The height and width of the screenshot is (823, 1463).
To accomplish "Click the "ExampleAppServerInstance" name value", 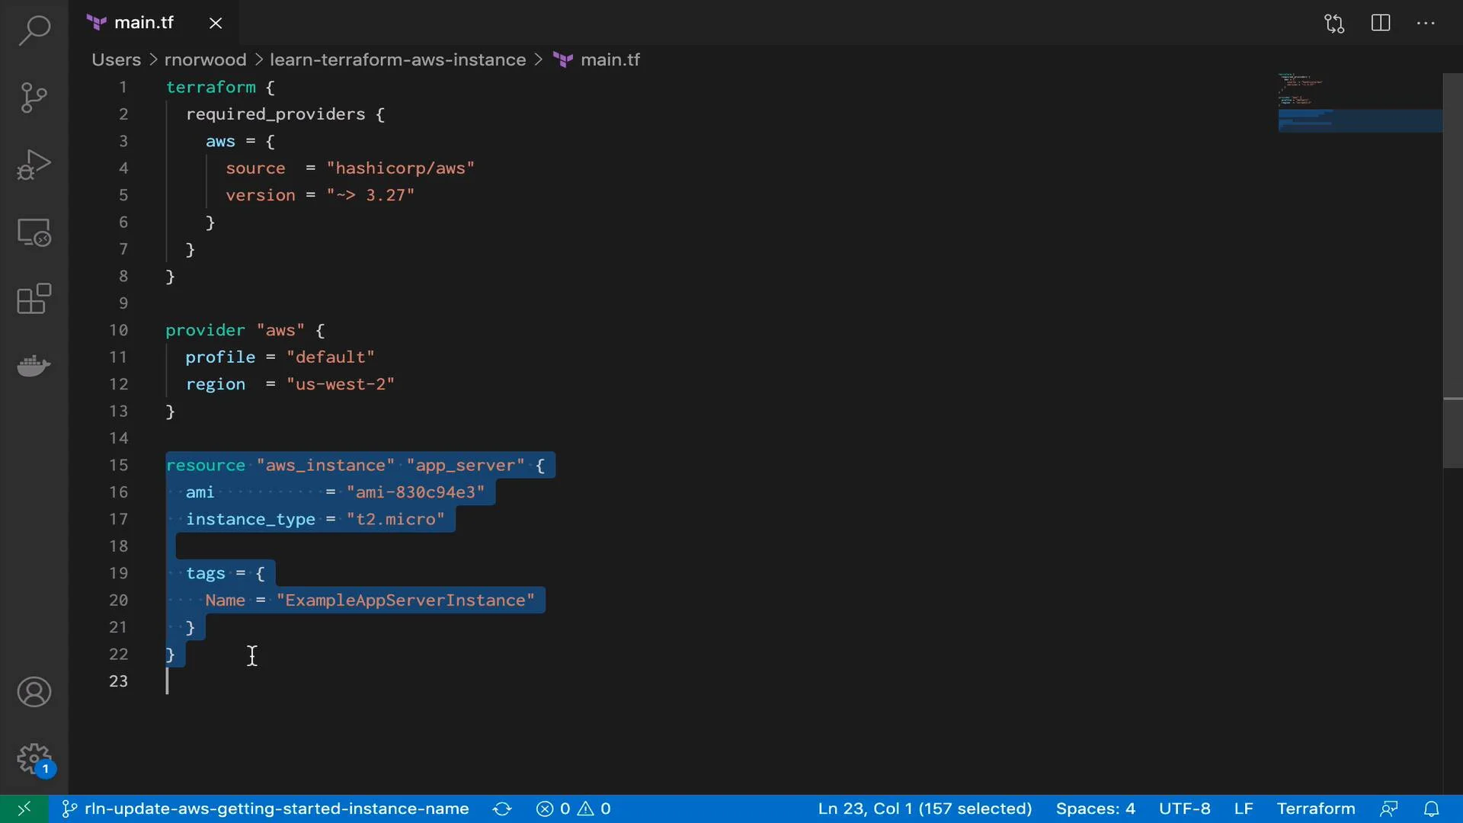I will coord(405,600).
